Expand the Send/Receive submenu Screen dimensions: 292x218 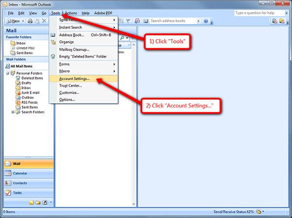[x=84, y=20]
